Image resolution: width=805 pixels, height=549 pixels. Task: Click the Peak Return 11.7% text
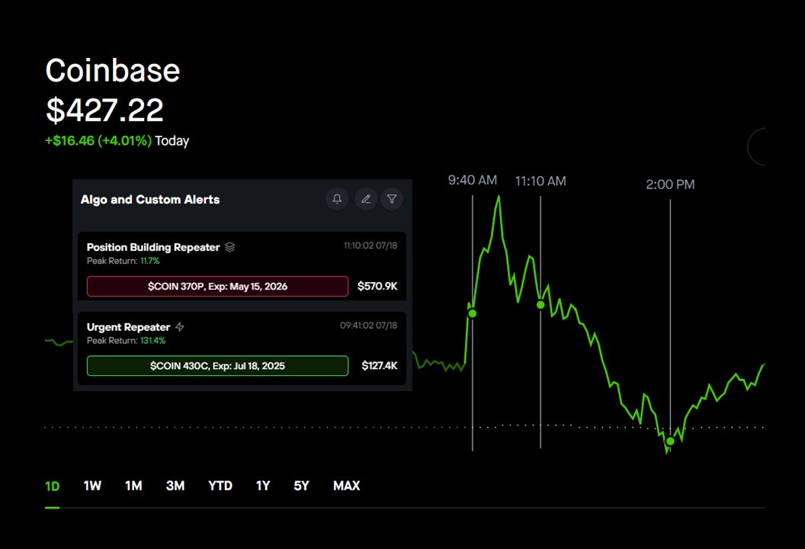(x=123, y=261)
